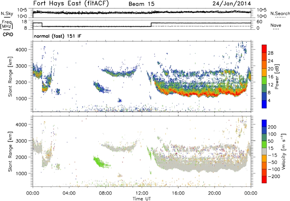This screenshot has width=290, height=201.
Task: Click the plot title "Fort Hays East (fitACF)"
Action: point(71,3)
